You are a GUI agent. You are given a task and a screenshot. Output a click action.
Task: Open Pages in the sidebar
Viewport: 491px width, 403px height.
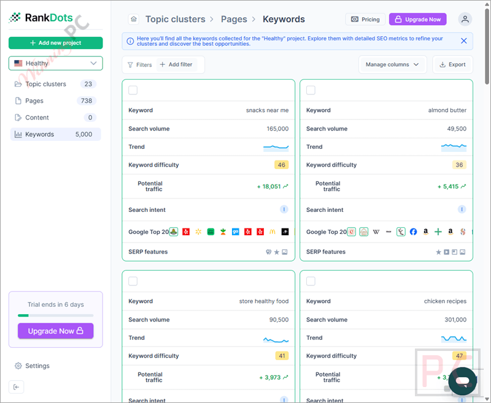56,101
